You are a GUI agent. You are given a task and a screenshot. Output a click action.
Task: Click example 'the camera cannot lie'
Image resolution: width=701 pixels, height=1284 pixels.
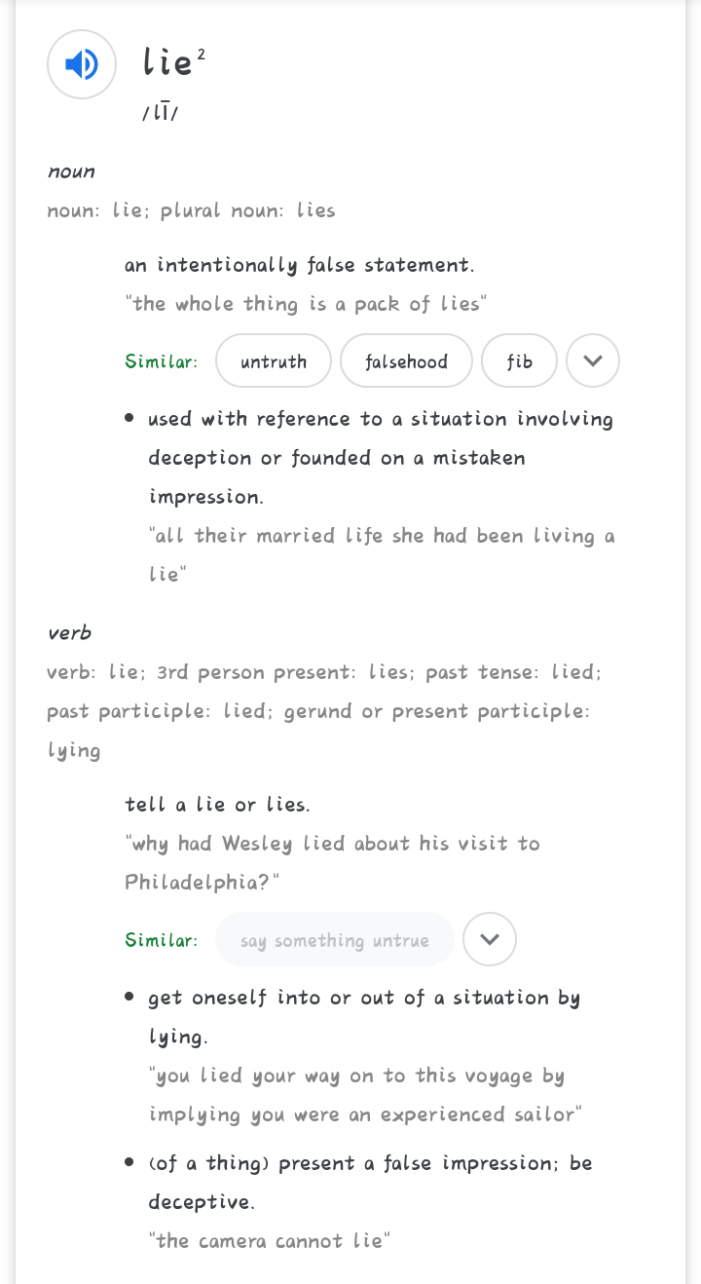(x=270, y=1241)
